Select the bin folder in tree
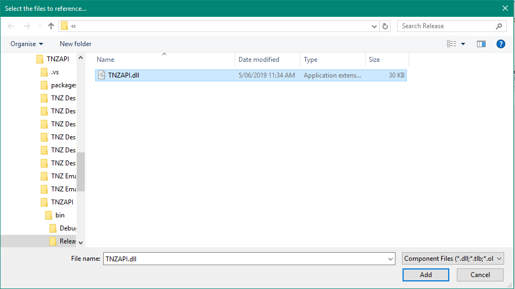 [60, 215]
